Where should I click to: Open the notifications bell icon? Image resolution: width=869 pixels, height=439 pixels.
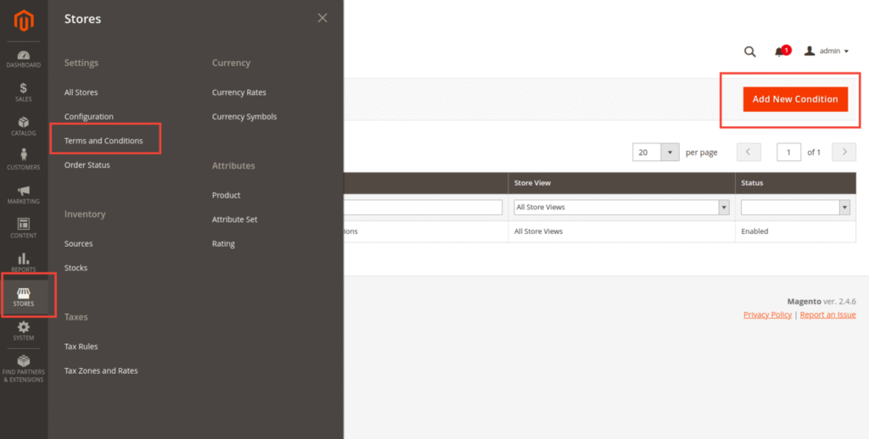click(x=780, y=52)
